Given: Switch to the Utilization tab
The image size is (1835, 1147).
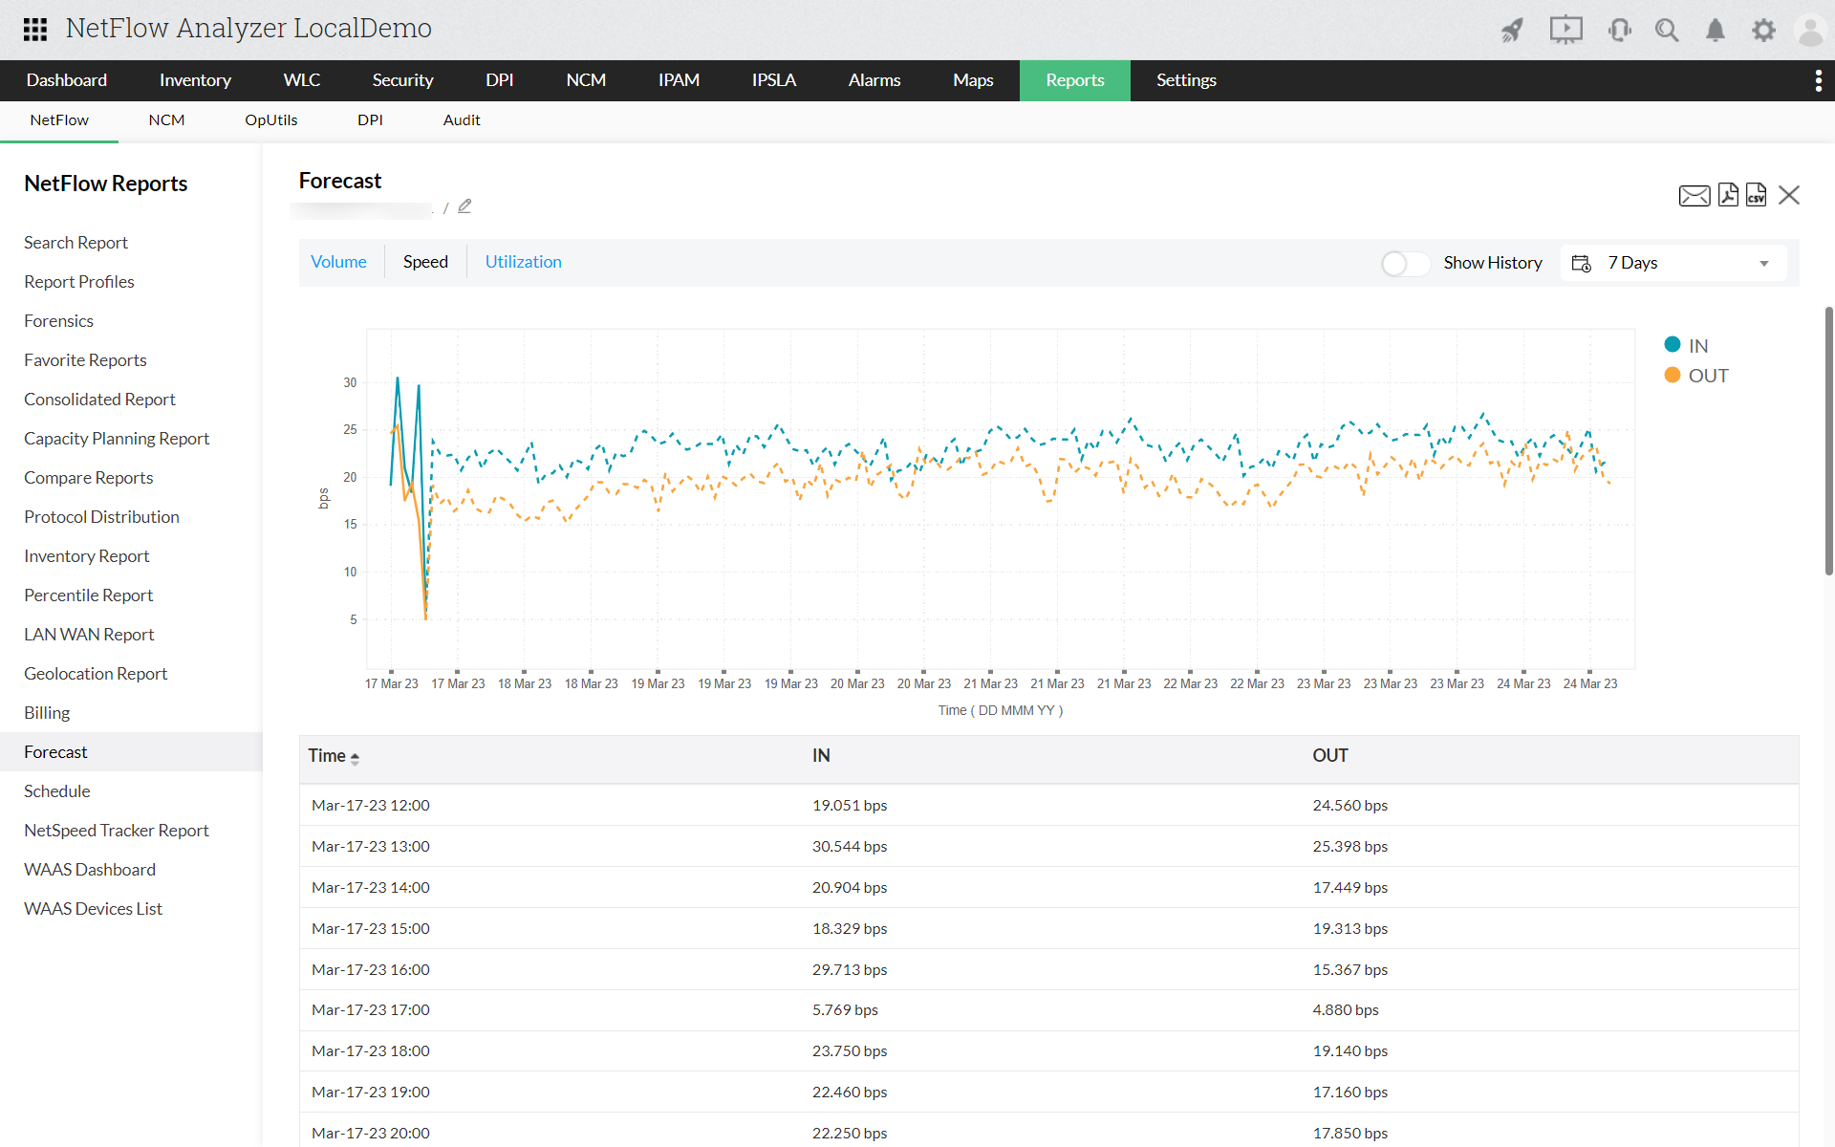Looking at the screenshot, I should click(523, 262).
